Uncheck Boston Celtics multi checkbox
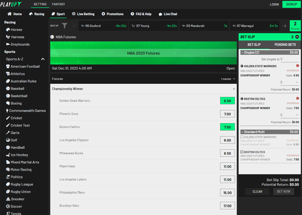Image resolution: width=302 pixels, height=215 pixels. [242, 152]
